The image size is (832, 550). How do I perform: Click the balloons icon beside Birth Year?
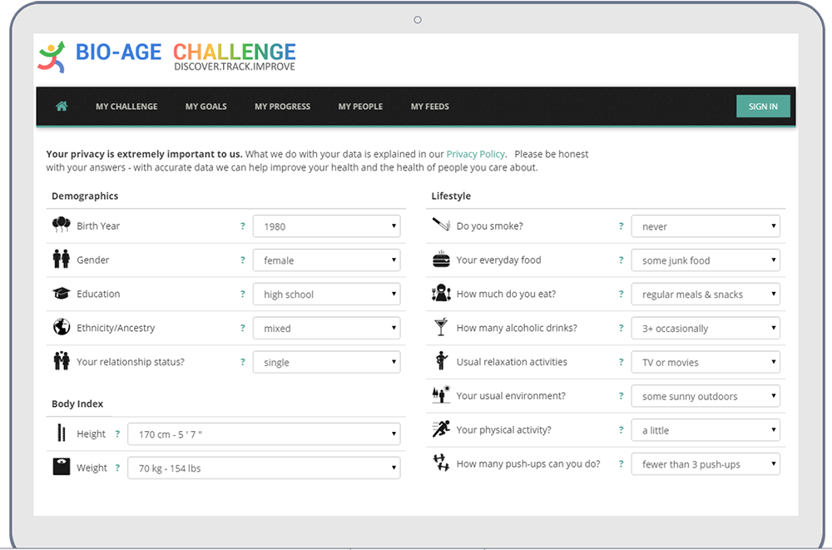(x=61, y=225)
